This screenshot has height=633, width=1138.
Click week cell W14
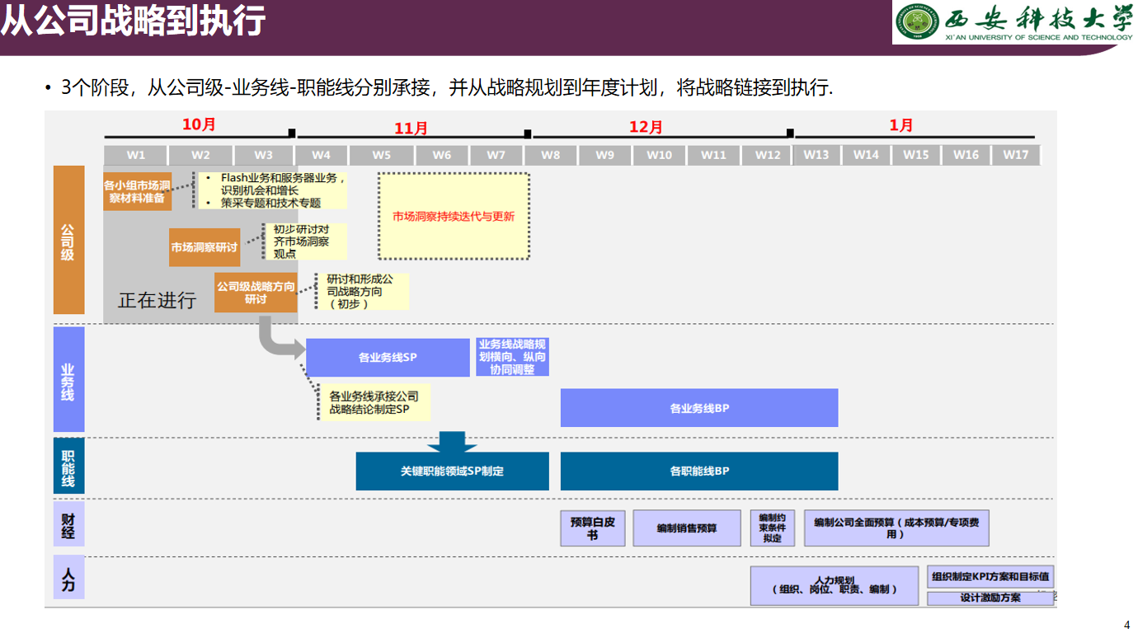866,155
